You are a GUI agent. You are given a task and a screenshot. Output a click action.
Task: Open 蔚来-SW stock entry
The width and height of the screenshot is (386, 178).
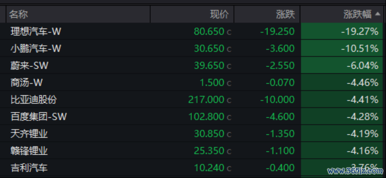29,65
